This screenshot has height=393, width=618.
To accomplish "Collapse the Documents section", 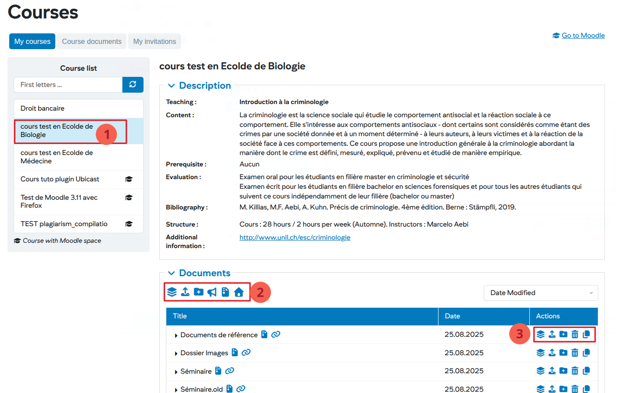I will [x=172, y=273].
